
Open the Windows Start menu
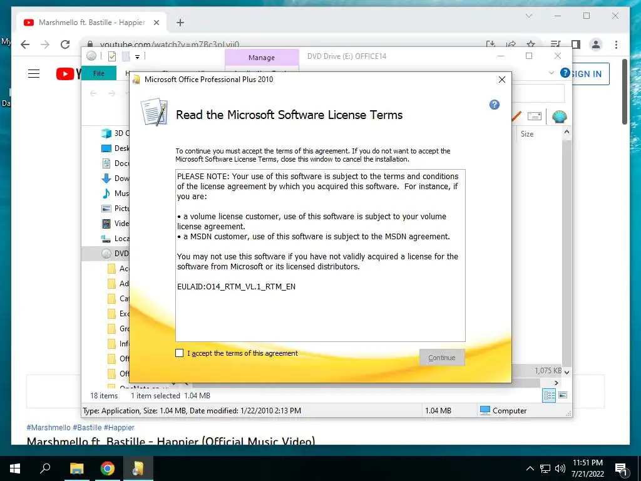click(15, 468)
